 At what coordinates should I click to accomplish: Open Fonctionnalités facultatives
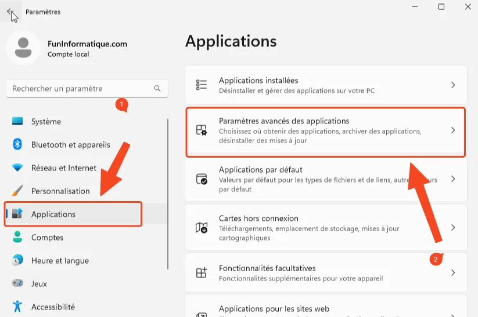pos(326,272)
